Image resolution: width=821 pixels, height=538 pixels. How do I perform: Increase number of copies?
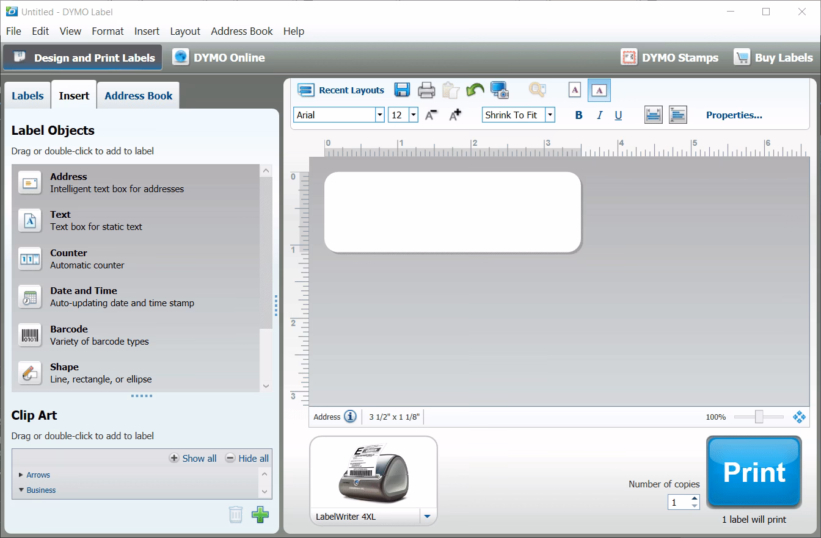pos(695,498)
